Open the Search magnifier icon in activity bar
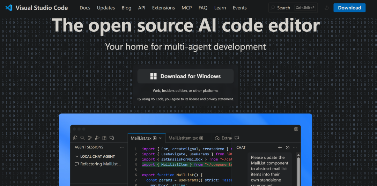The image size is (377, 186). click(82, 138)
